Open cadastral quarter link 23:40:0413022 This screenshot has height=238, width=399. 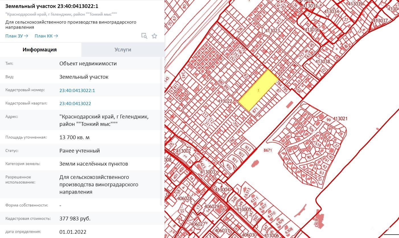pos(75,103)
